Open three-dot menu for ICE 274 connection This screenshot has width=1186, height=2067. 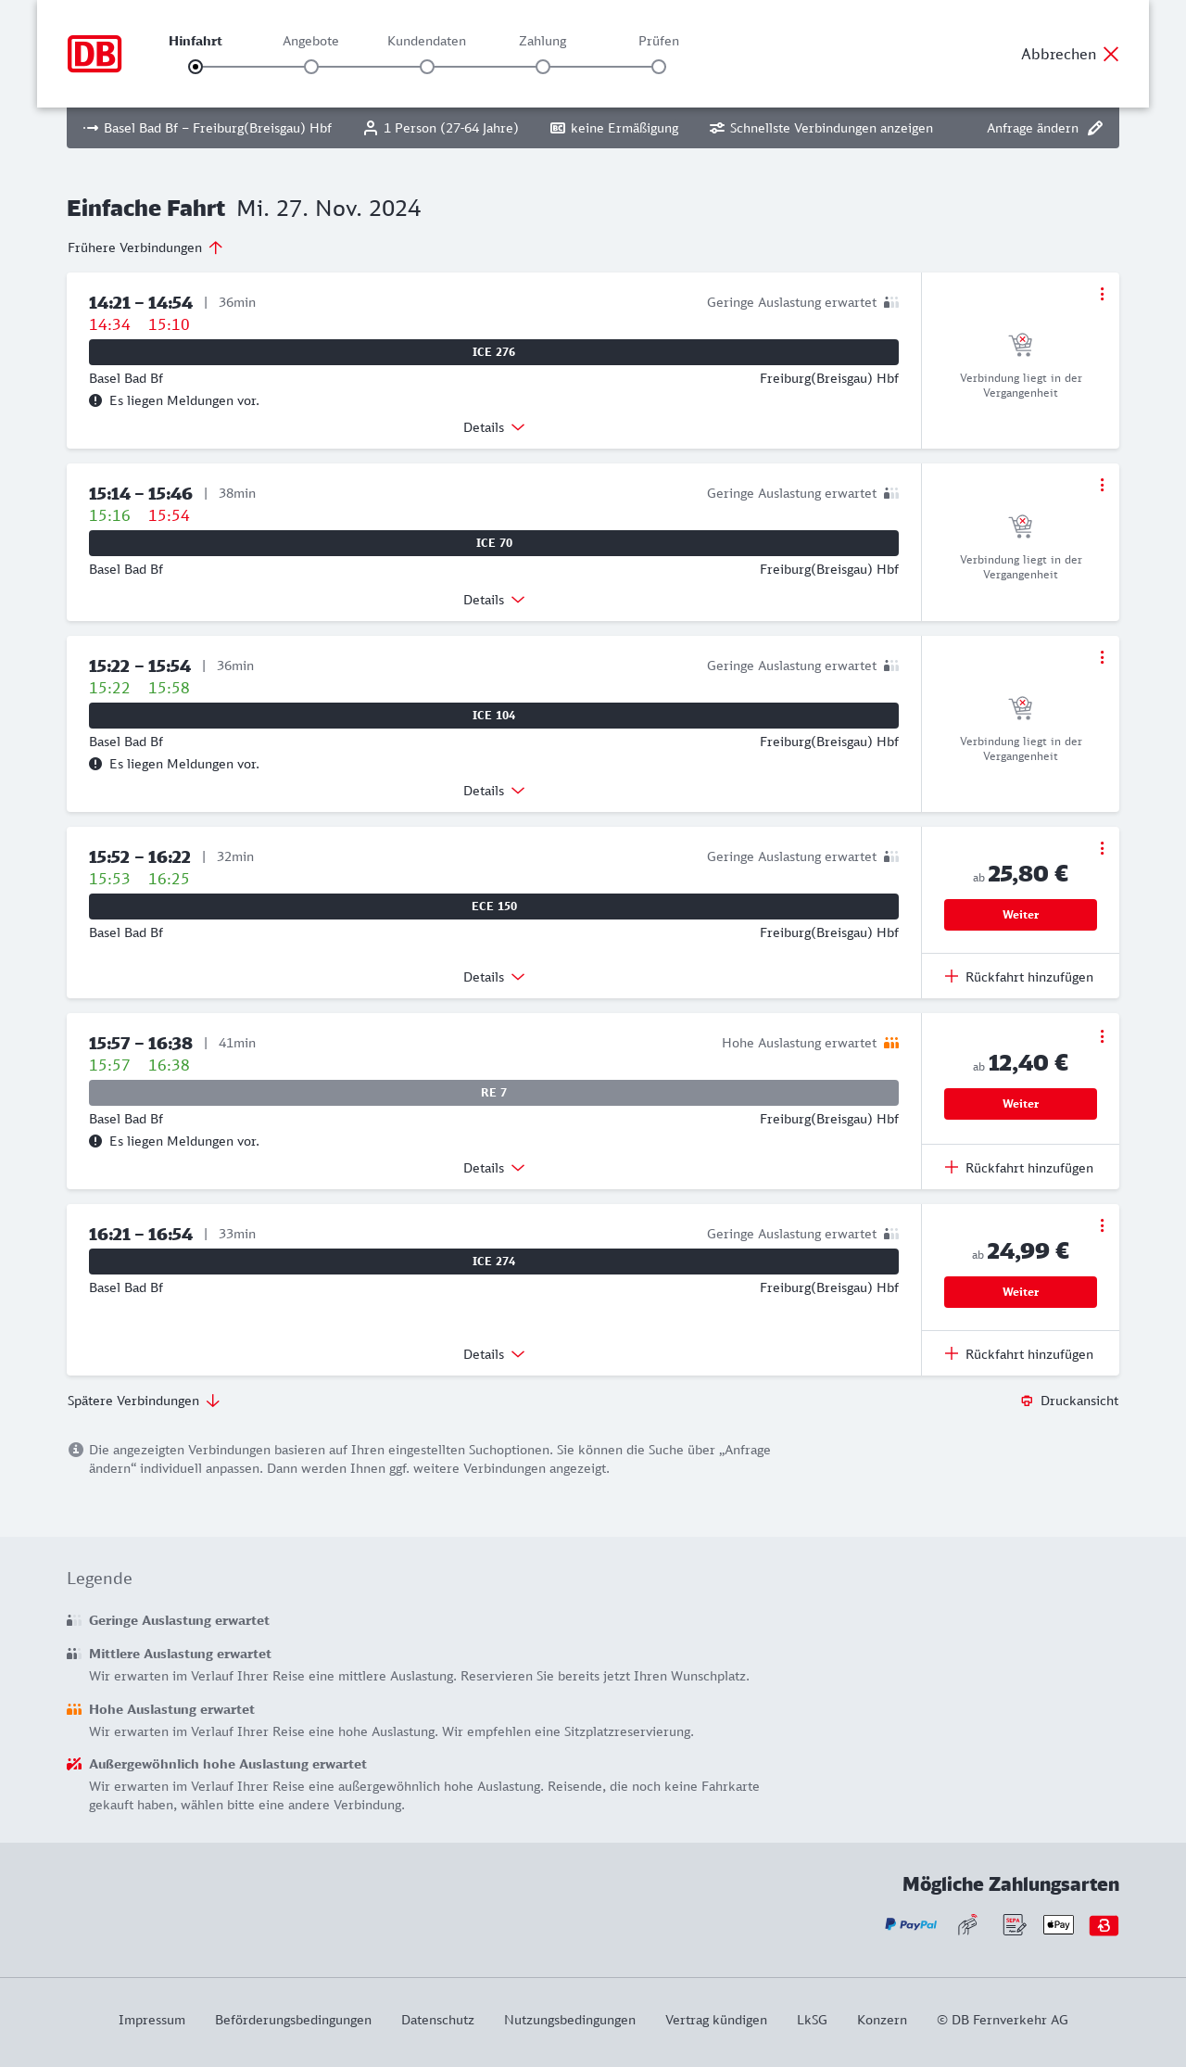[x=1102, y=1225]
